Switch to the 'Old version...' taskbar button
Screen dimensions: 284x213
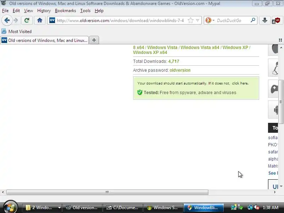pos(82,208)
